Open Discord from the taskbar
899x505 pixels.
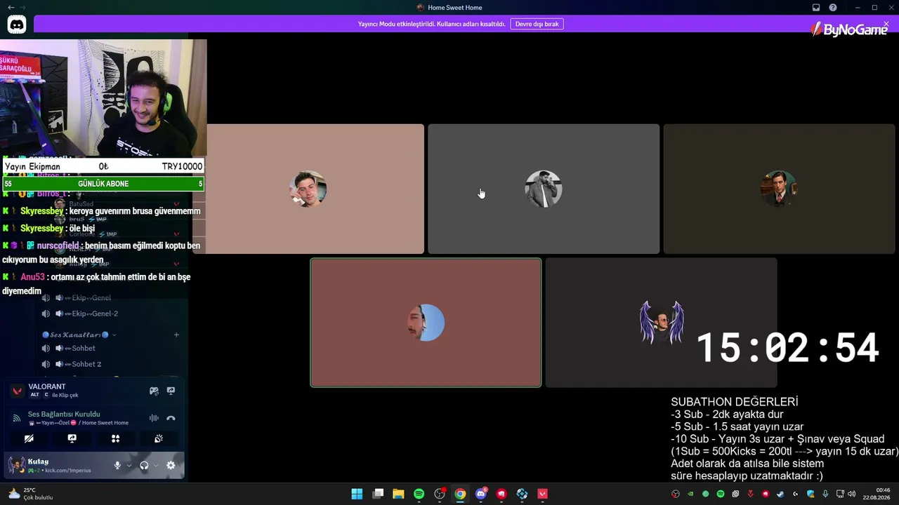click(481, 494)
